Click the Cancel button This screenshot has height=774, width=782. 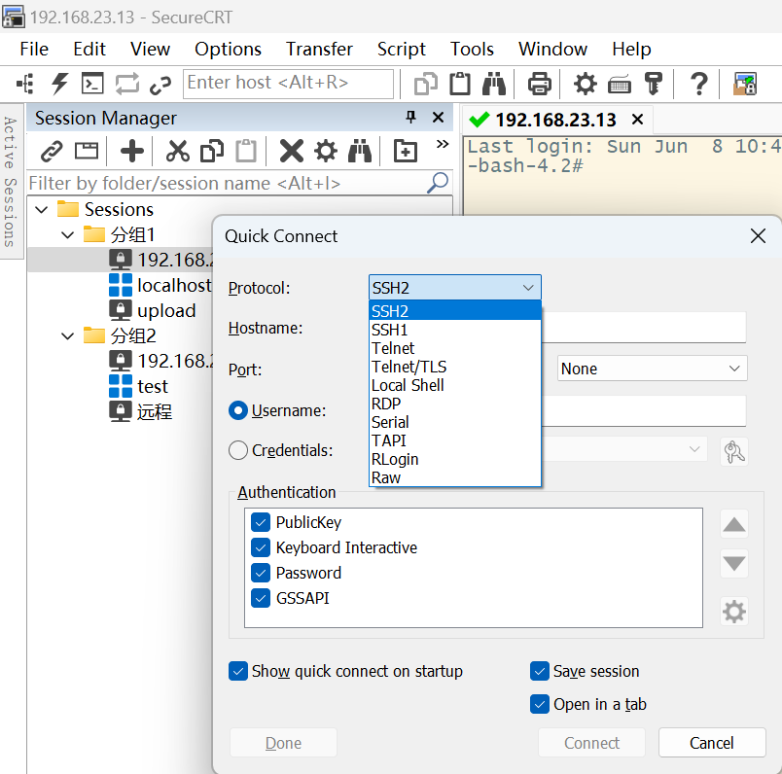(712, 743)
